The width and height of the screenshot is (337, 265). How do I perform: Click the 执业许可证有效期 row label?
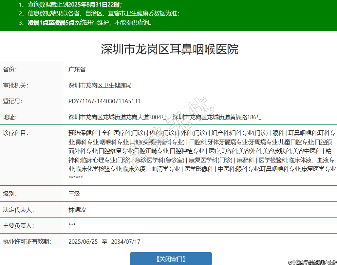coord(27,242)
